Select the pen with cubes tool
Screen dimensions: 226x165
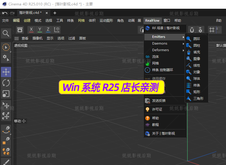(6, 151)
